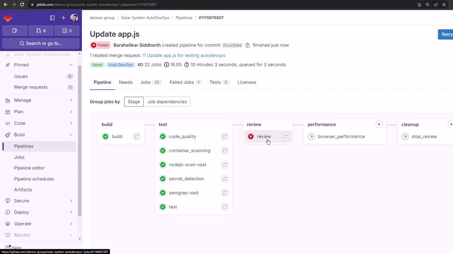Open the browser_performance job
Viewport: 453px width, 254px height.
point(341,137)
